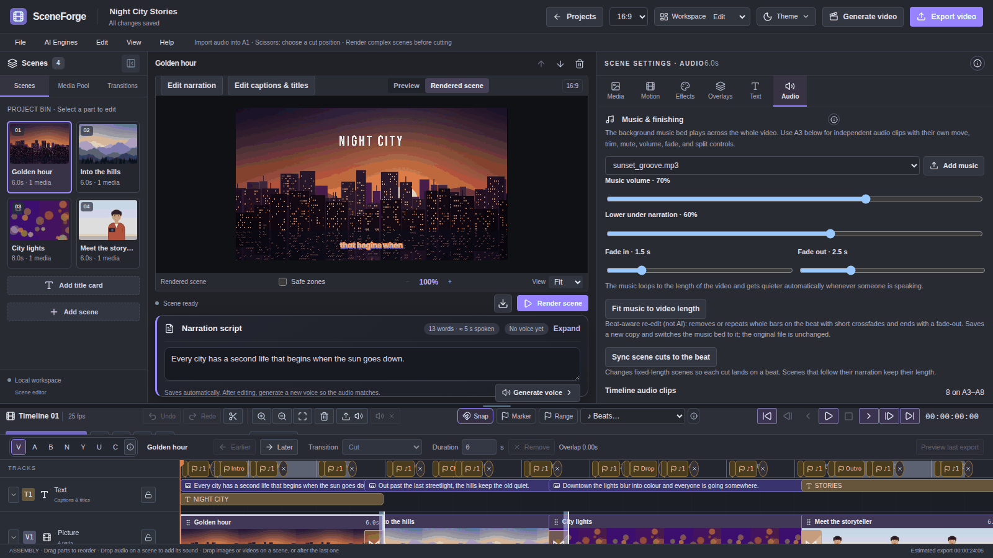Viewport: 993px width, 558px height.
Task: Jump to timeline end
Action: click(910, 416)
